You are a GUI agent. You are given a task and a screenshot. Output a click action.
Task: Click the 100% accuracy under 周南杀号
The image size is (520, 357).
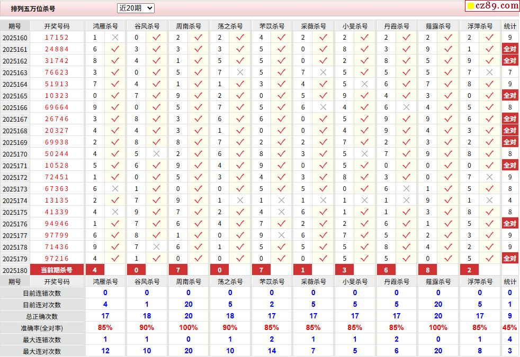point(189,327)
